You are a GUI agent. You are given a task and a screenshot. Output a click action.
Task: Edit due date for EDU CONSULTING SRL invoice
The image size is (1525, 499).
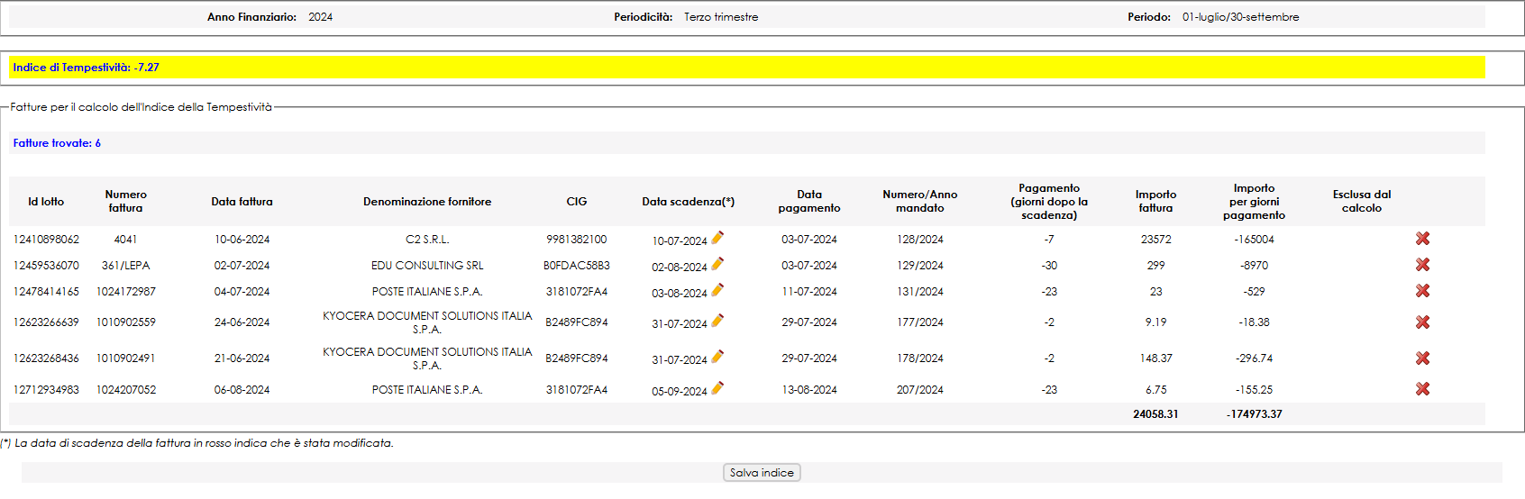(x=717, y=264)
